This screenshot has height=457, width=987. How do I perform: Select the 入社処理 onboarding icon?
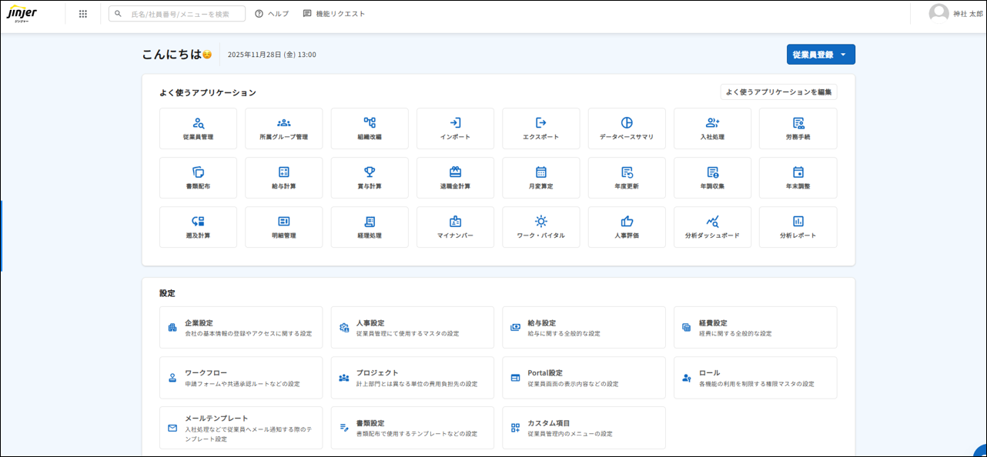click(x=712, y=128)
